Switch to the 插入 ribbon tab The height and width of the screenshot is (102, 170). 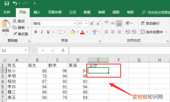pos(37,12)
